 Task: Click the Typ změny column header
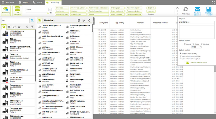tap(120, 23)
